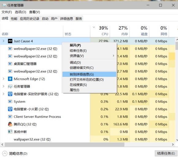The image size is (178, 158).
Task: Sort by the 磁盘 column header
Action: coord(139,31)
